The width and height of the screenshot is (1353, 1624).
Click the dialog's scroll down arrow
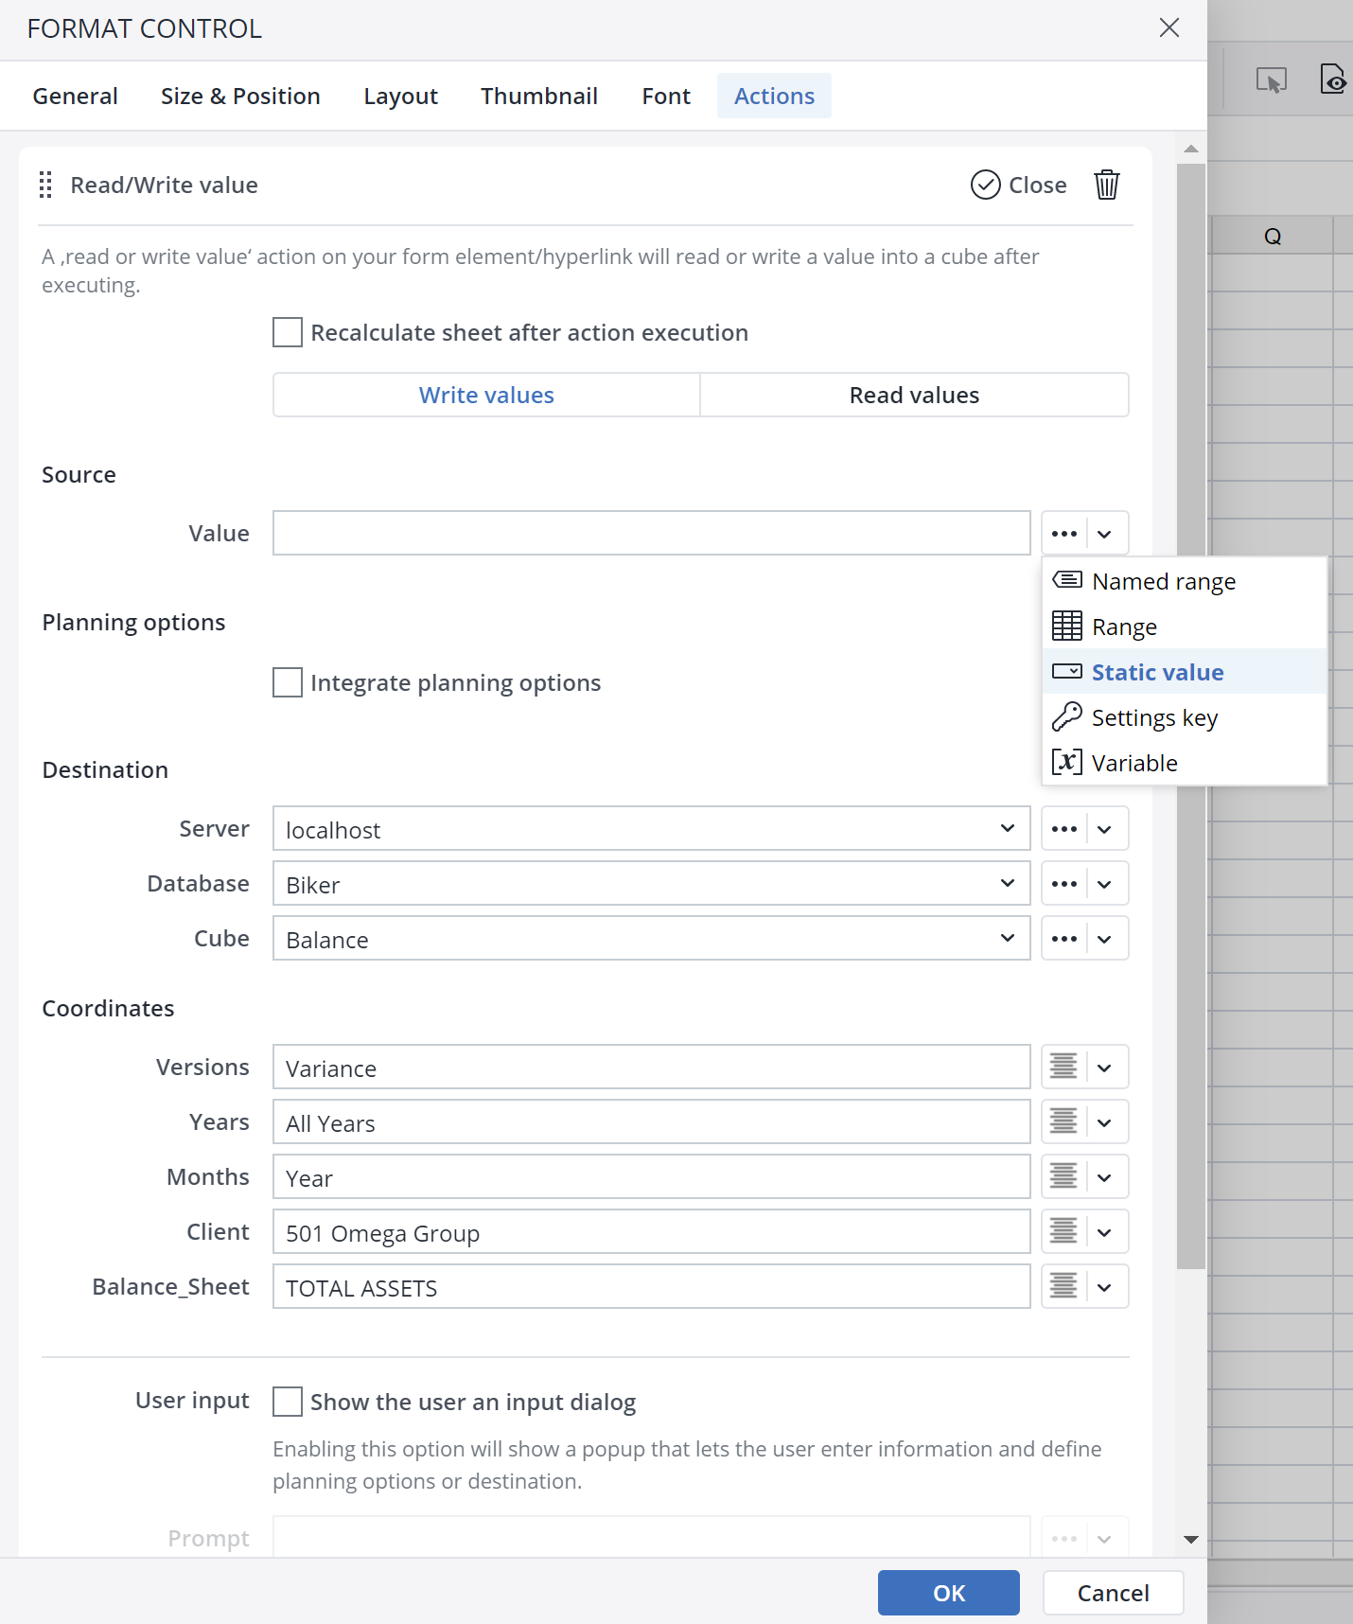click(1191, 1540)
